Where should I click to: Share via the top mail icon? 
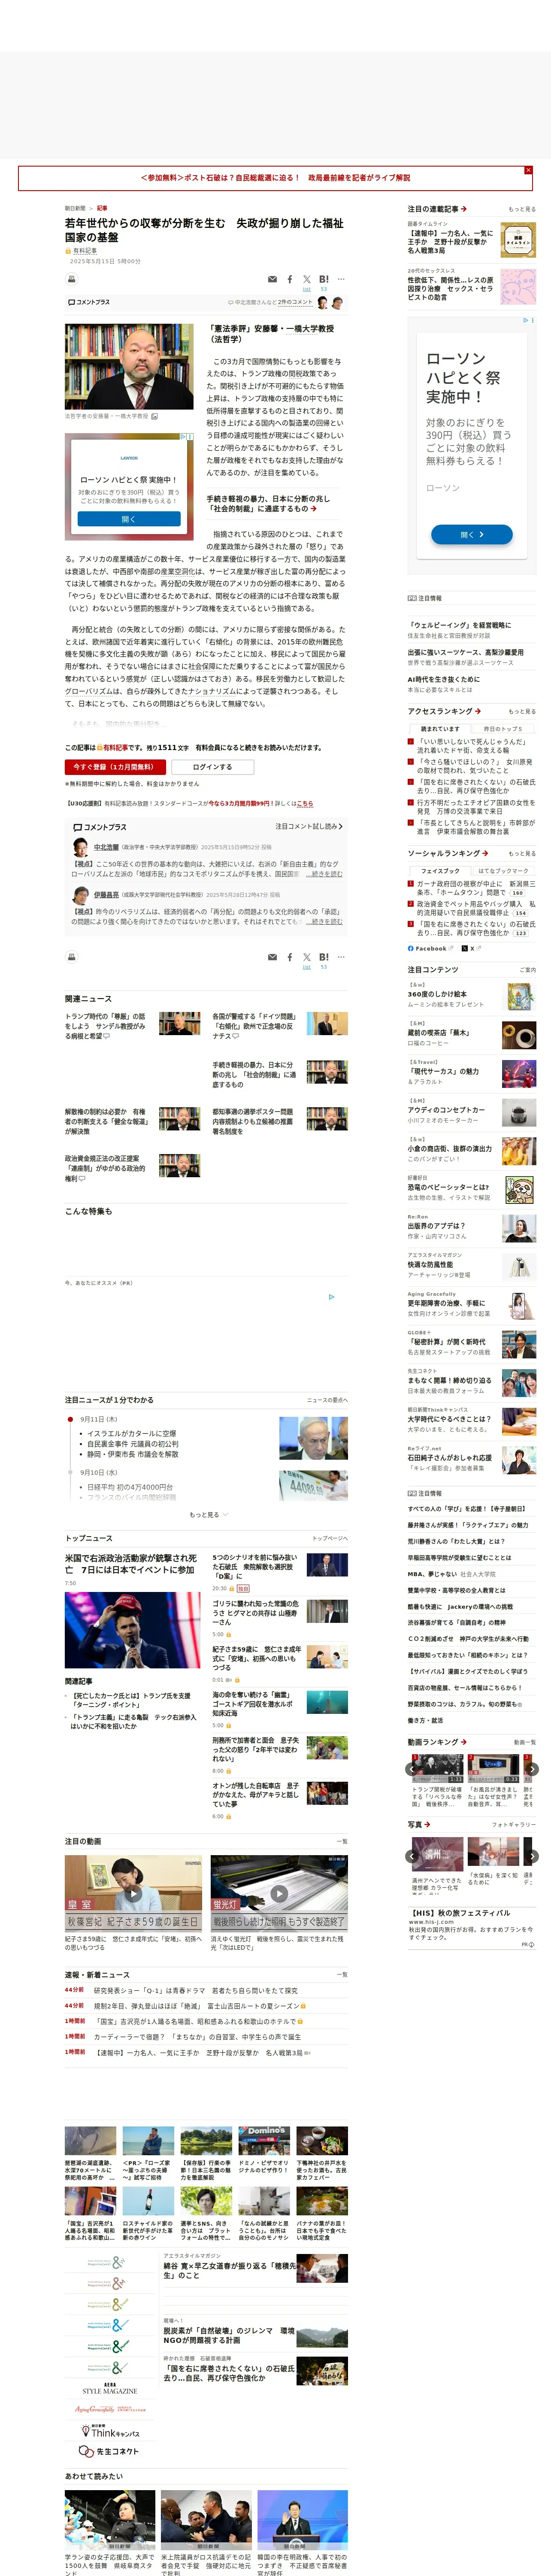tap(272, 279)
